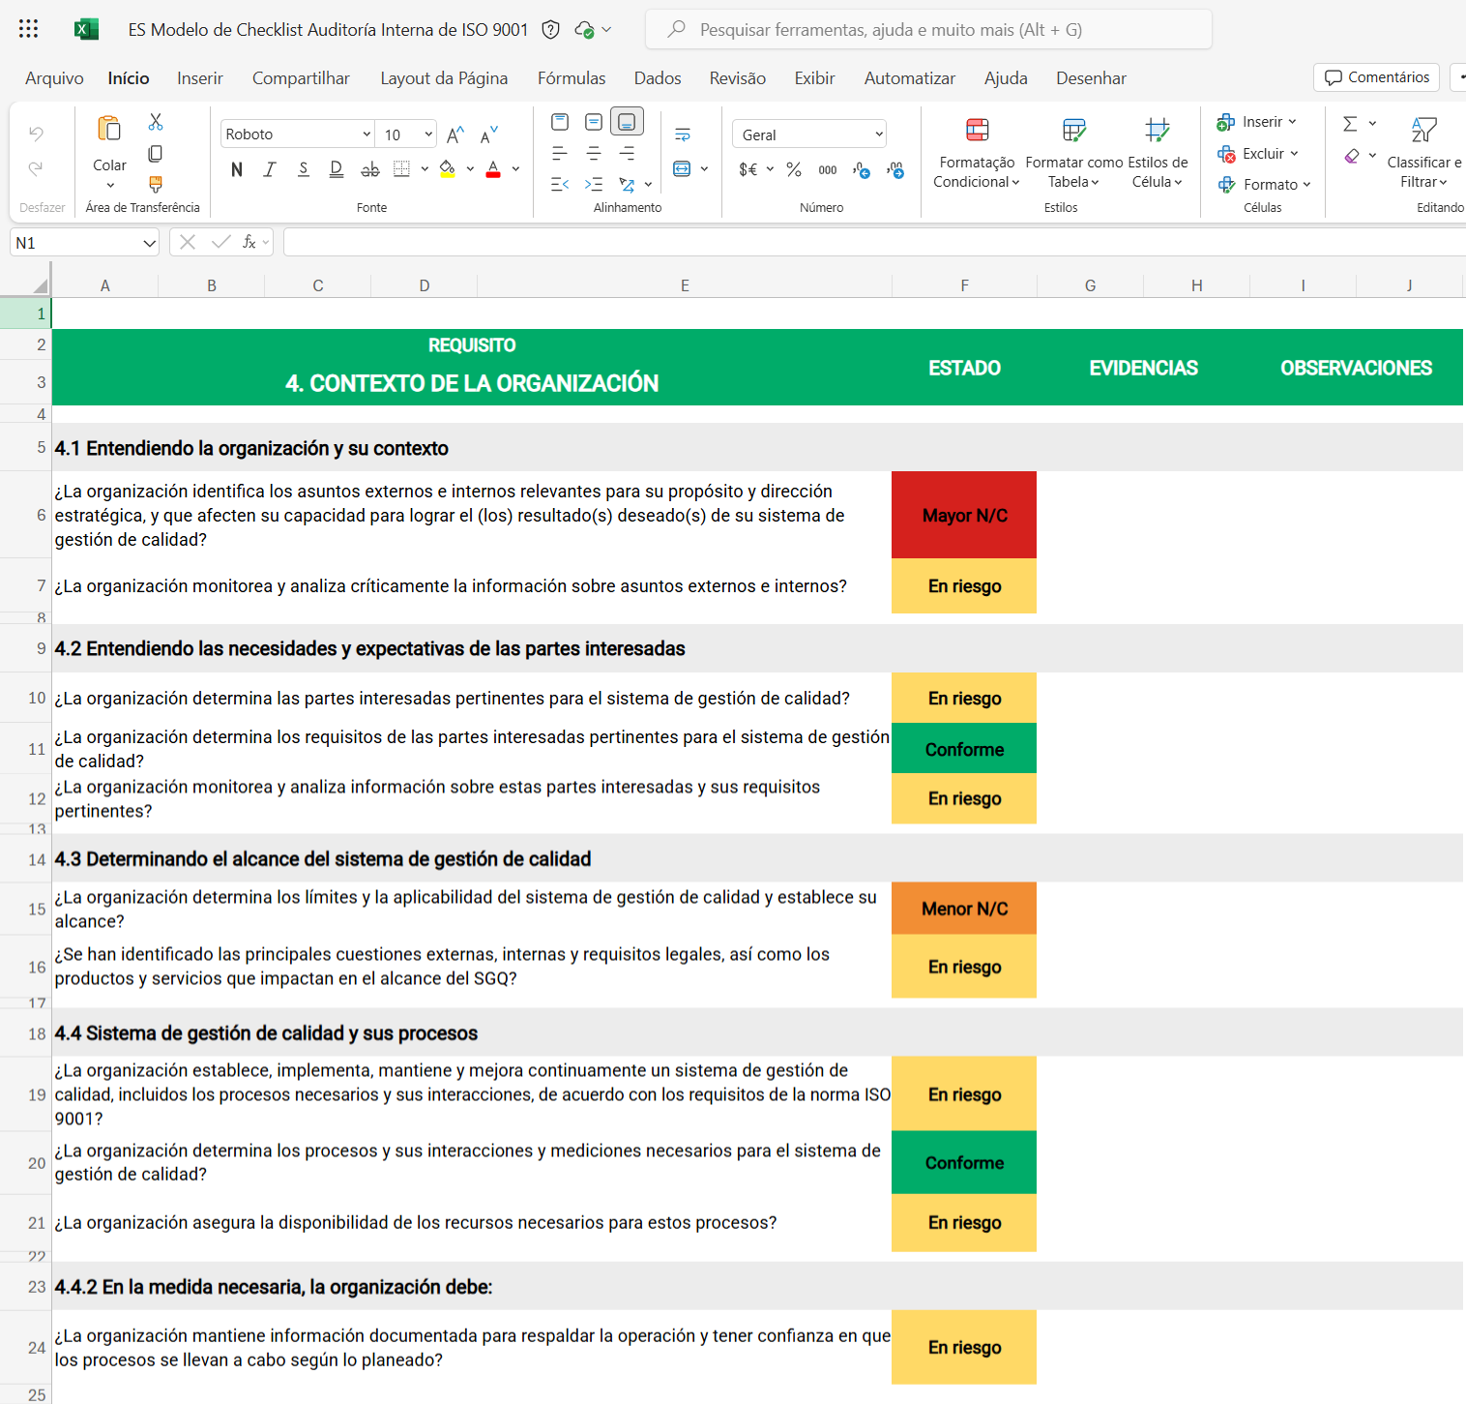Open the Compartilhar tab

tap(301, 78)
